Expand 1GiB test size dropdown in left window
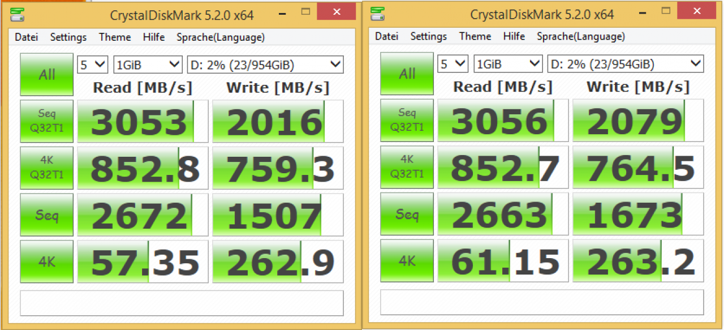724x330 pixels. 148,65
